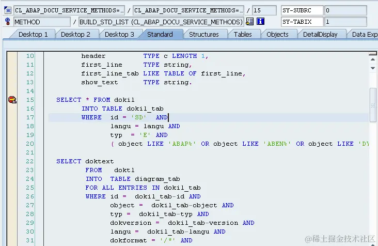Click 'dokil_tab-version' on line 29
The width and height of the screenshot is (378, 246).
coord(203,223)
